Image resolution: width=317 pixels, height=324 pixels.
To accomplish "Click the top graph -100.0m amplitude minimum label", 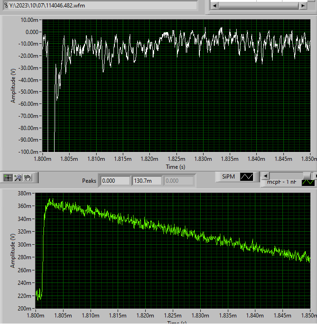I will pyautogui.click(x=28, y=152).
